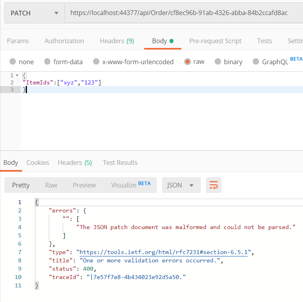Select the binary radio button
Image resolution: width=303 pixels, height=302 pixels.
(x=218, y=61)
